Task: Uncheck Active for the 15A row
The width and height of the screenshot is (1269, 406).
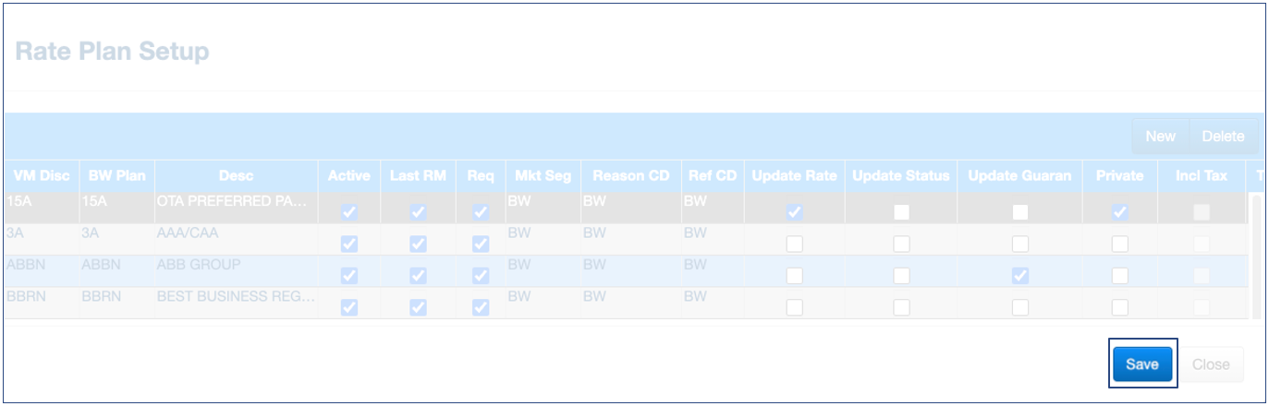Action: click(x=349, y=213)
